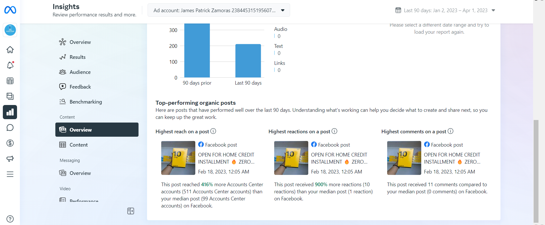Select Audience in the Insights menu
Viewport: 545px width, 225px height.
coord(80,72)
